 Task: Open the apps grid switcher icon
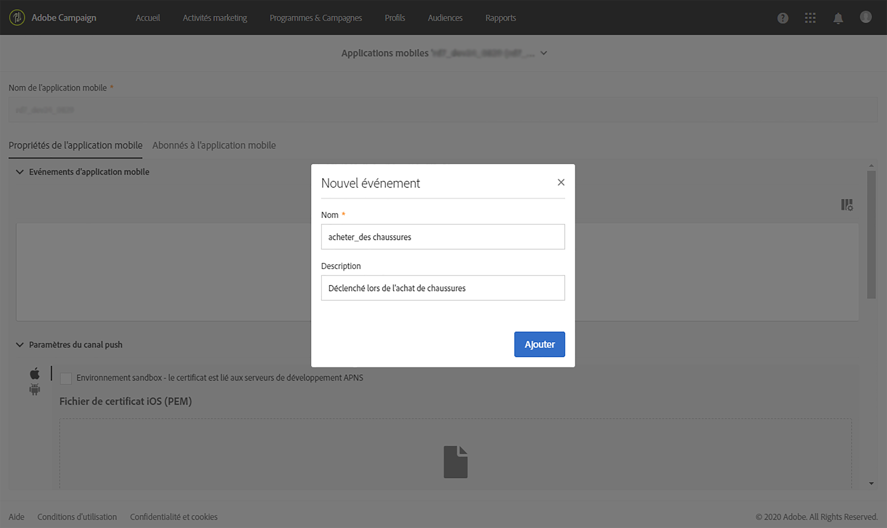tap(810, 18)
